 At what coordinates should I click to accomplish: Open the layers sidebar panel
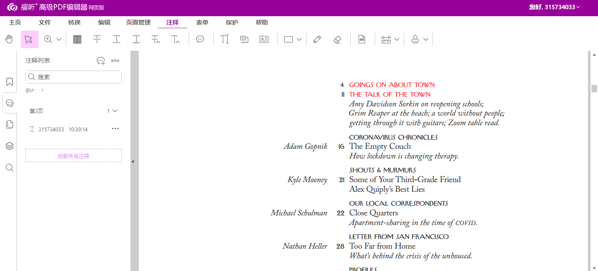(9, 146)
